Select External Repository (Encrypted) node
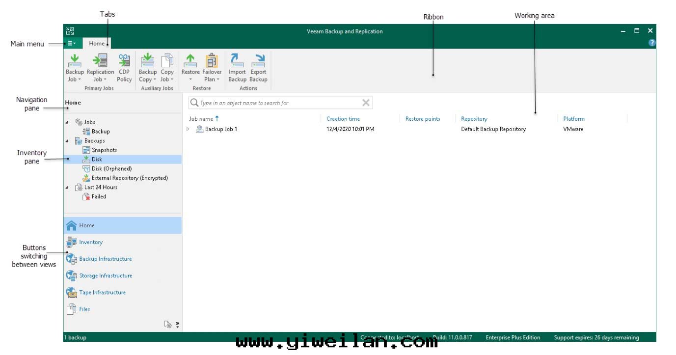This screenshot has height=355, width=676. click(x=130, y=178)
